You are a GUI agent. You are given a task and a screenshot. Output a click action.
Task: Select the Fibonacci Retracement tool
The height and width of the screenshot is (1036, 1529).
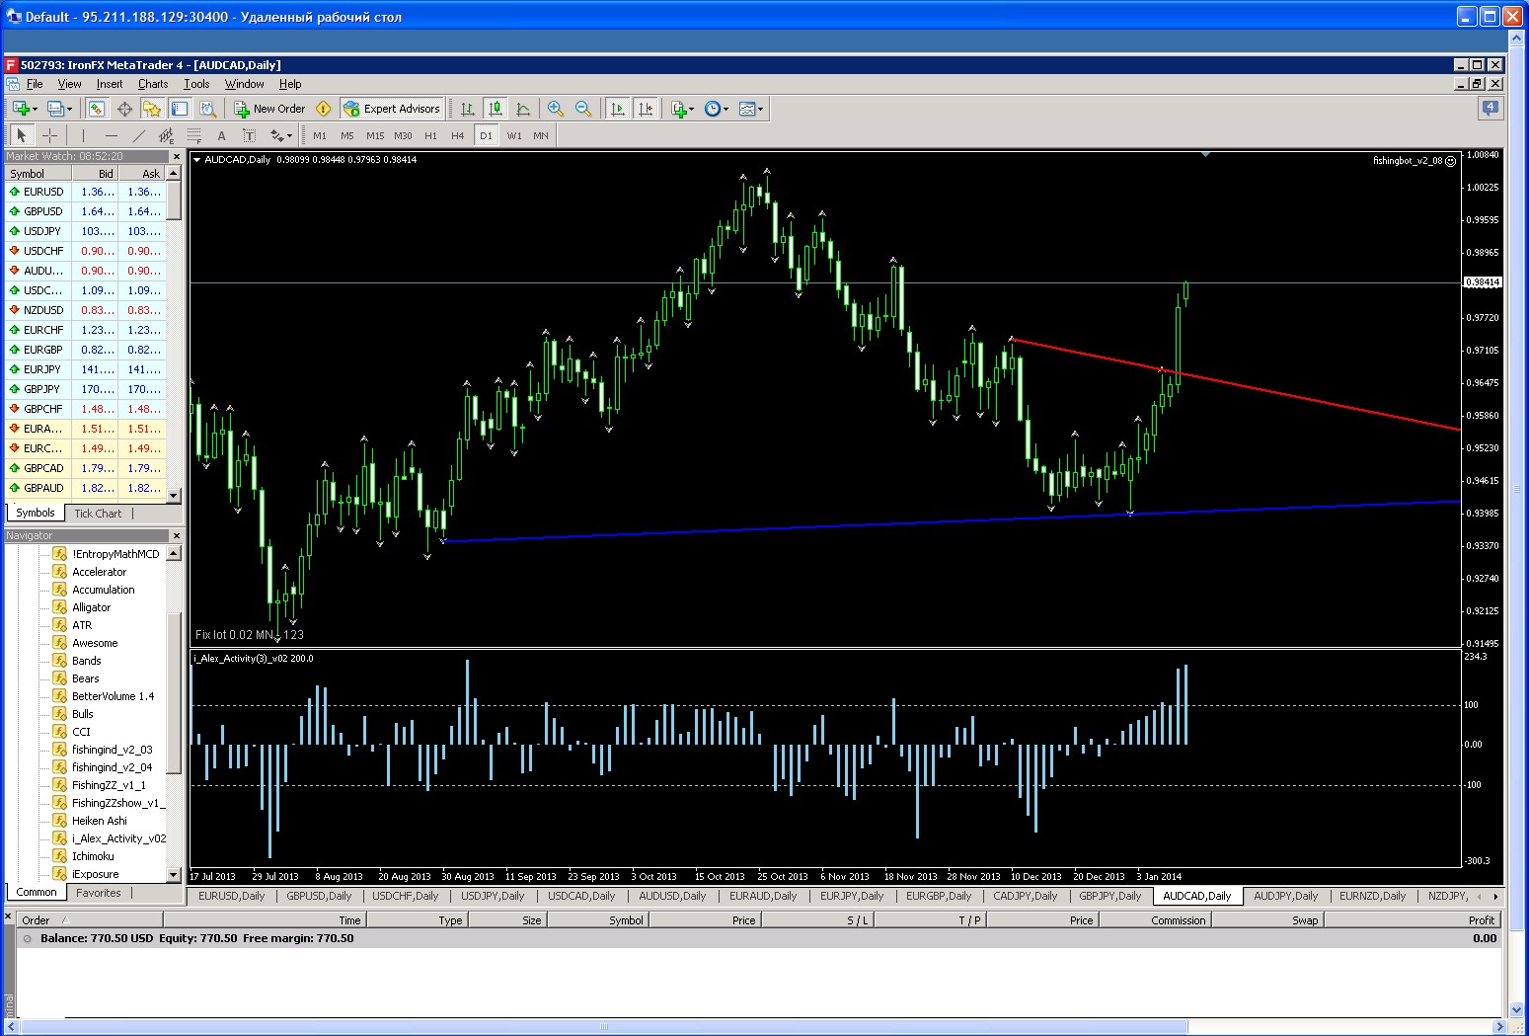coord(194,135)
